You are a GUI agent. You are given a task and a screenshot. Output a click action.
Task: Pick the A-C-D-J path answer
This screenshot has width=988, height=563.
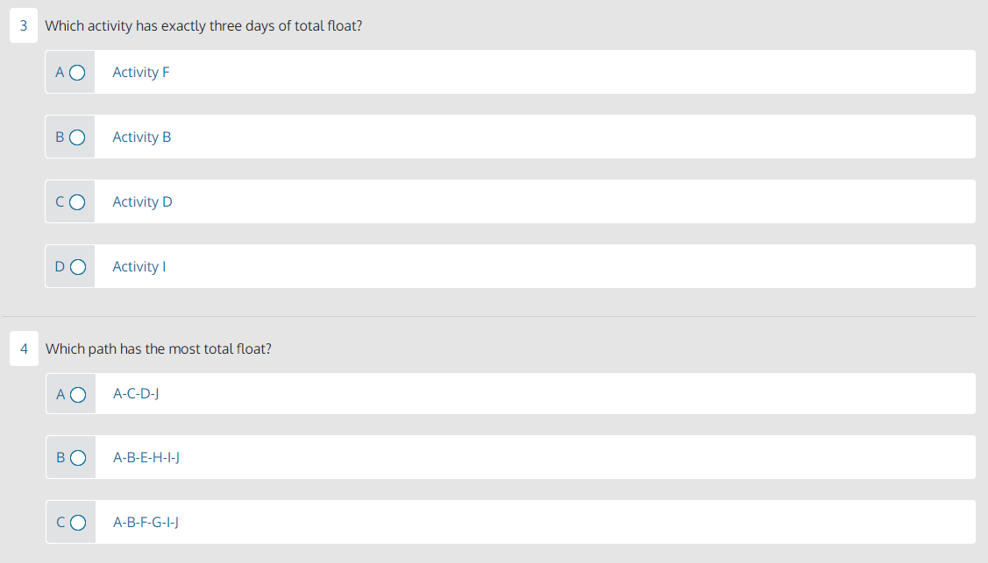(136, 394)
